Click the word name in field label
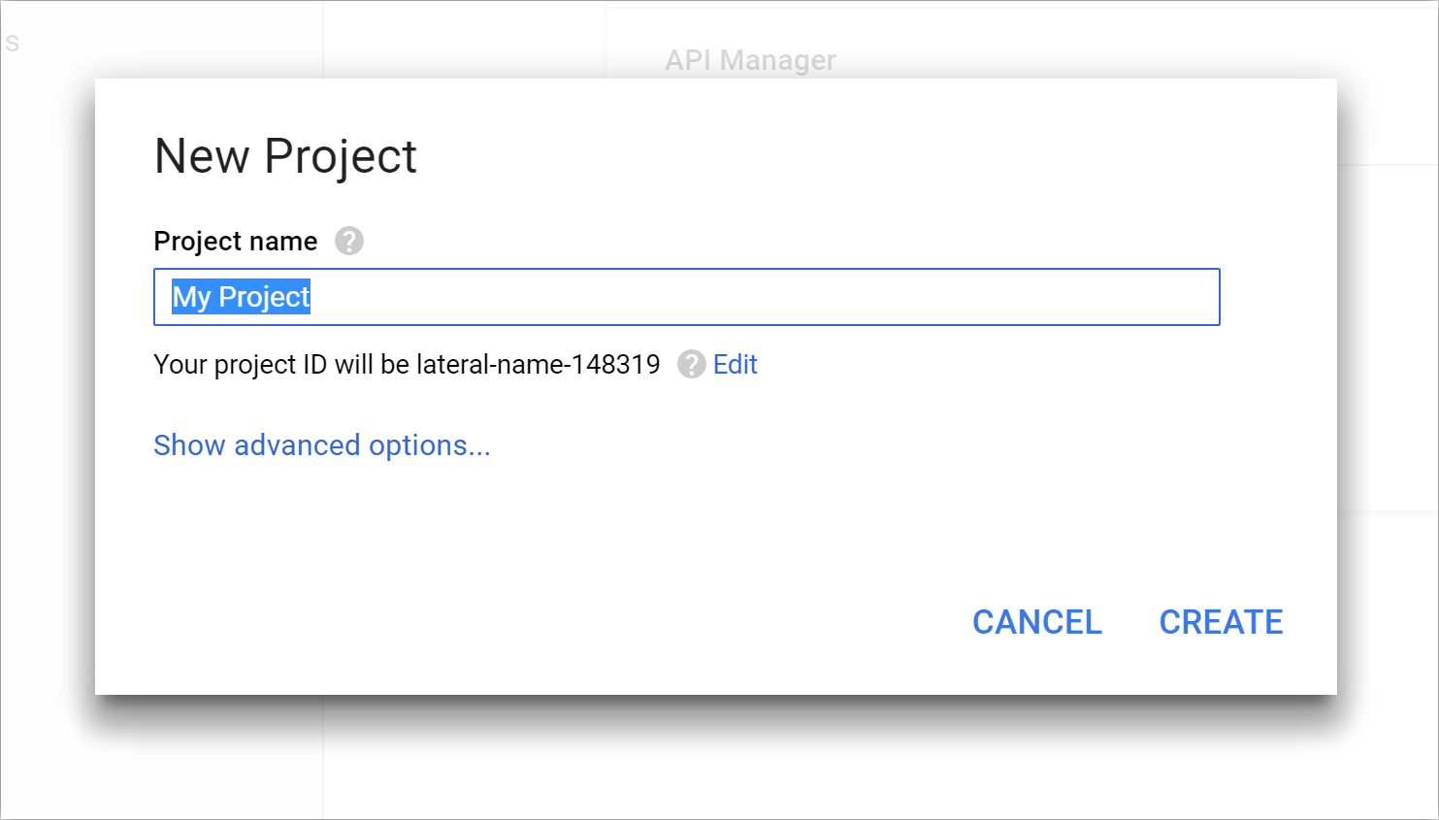This screenshot has height=820, width=1439. click(282, 241)
